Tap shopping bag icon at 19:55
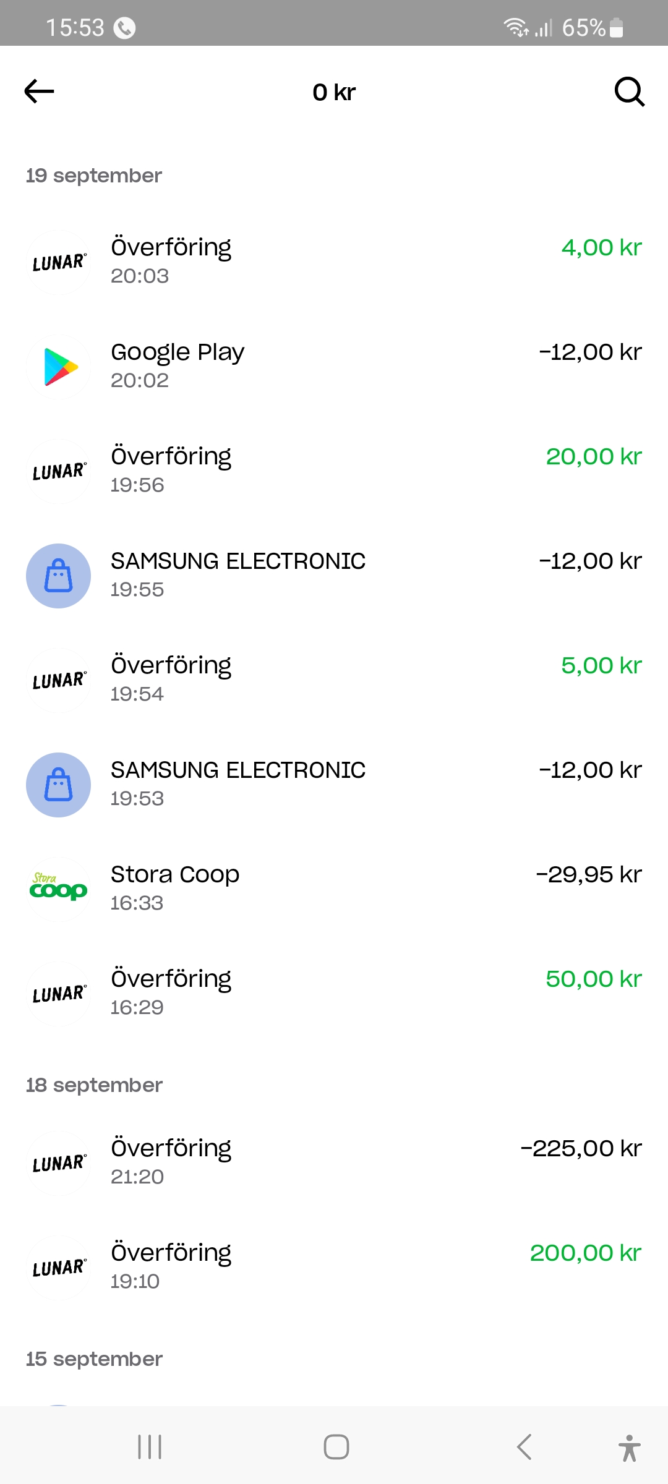Image resolution: width=668 pixels, height=1484 pixels. (59, 576)
